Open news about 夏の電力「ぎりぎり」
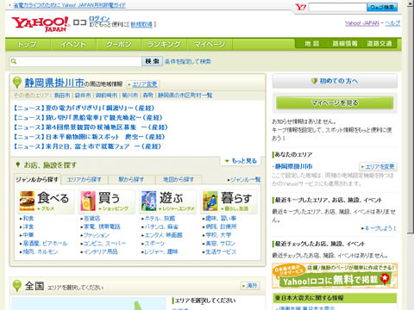Screen dimensions: 414x310 [x=84, y=108]
